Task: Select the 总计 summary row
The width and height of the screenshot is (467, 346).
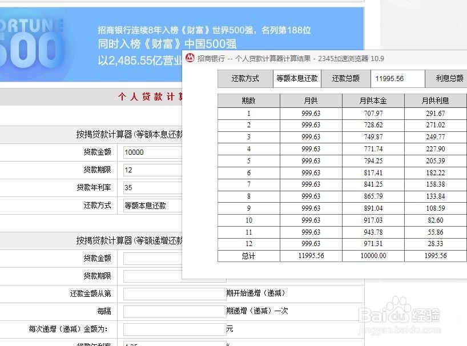Action: click(248, 256)
